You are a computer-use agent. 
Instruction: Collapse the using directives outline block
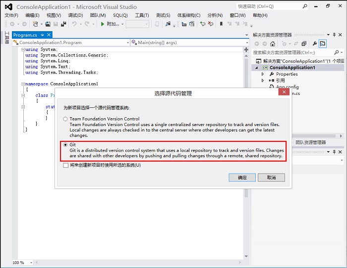point(23,49)
